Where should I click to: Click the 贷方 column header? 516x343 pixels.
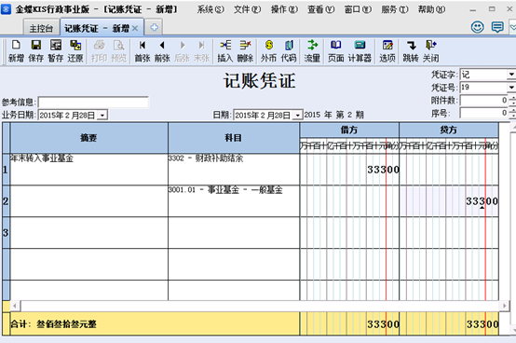point(449,130)
